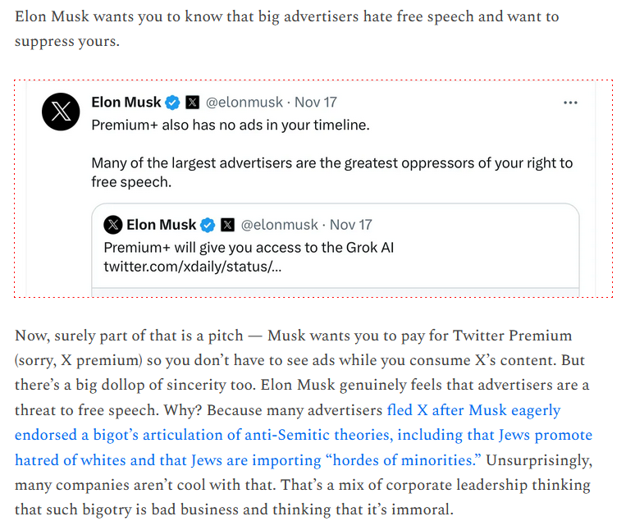Click @elonmusk handle inside quoted tweet
This screenshot has height=530, width=626.
(278, 225)
